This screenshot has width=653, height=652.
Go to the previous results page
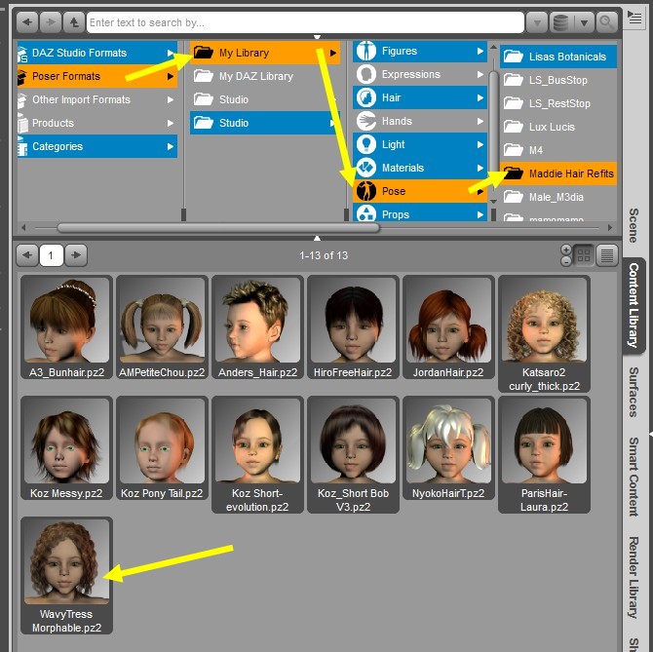pos(27,254)
